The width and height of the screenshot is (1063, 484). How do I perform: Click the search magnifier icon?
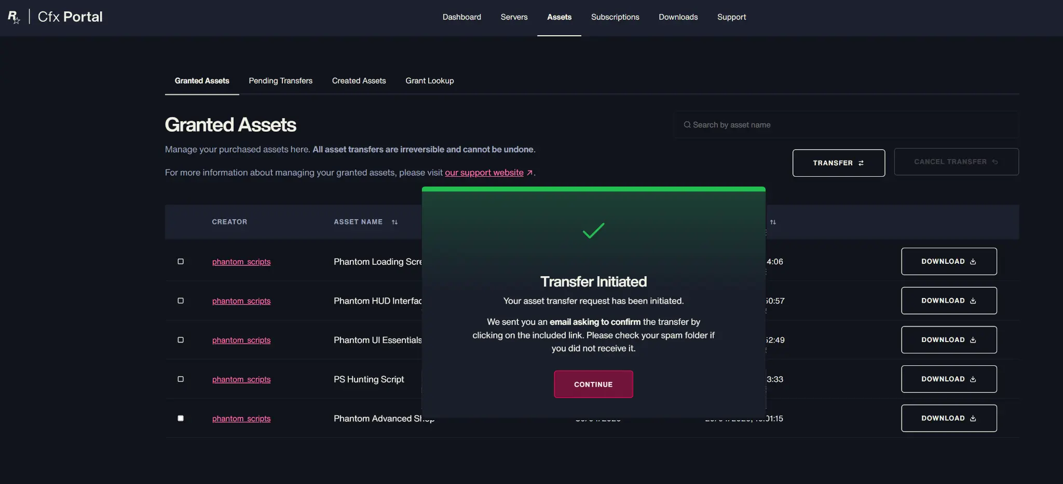(x=687, y=125)
